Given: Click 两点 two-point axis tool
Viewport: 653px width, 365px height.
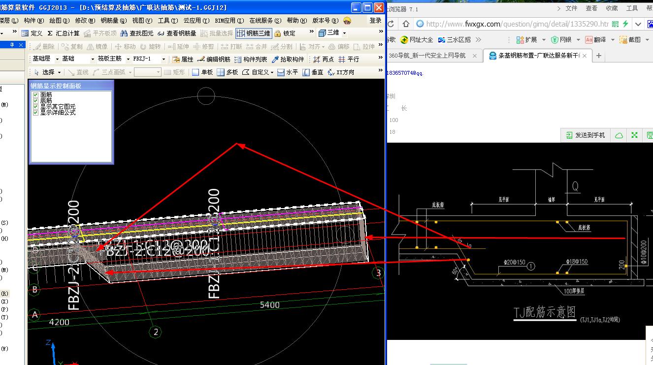Looking at the screenshot, I should coord(324,59).
